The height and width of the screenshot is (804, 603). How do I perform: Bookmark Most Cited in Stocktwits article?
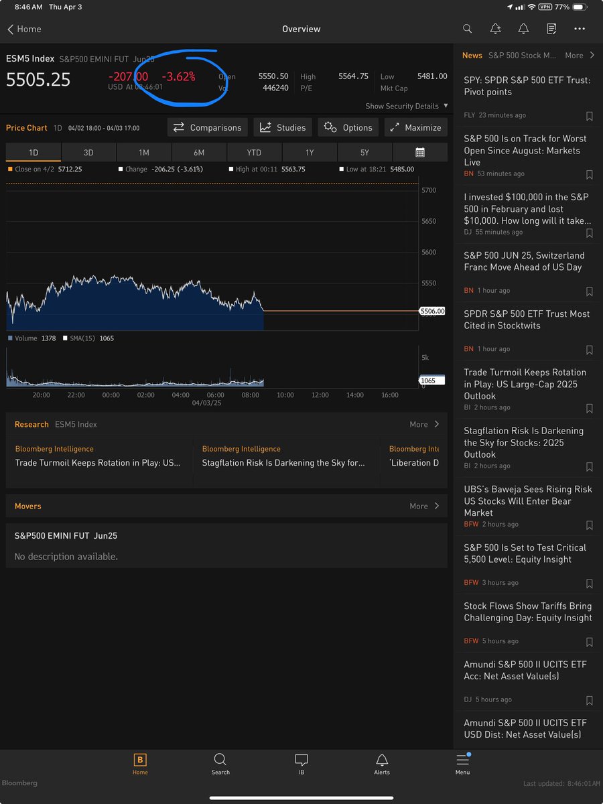pyautogui.click(x=590, y=349)
